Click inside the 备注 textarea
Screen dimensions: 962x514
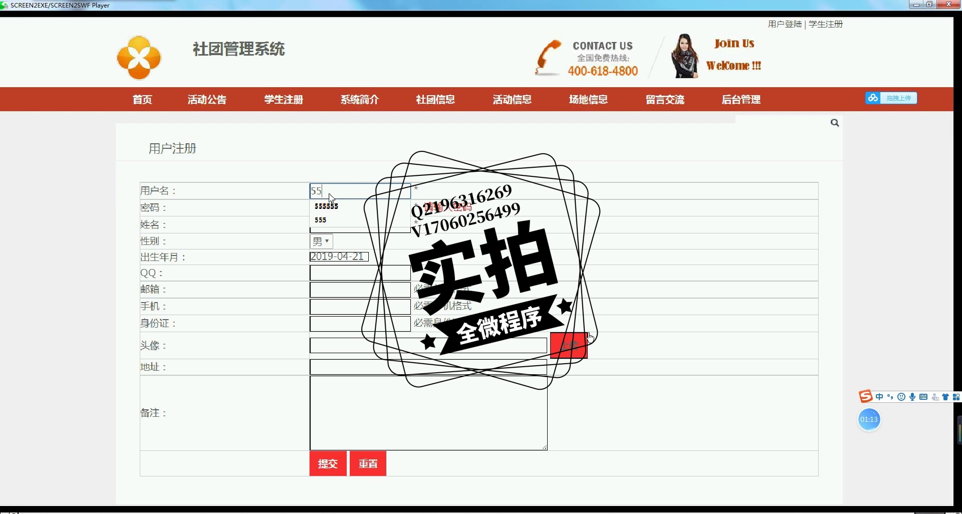click(x=428, y=413)
